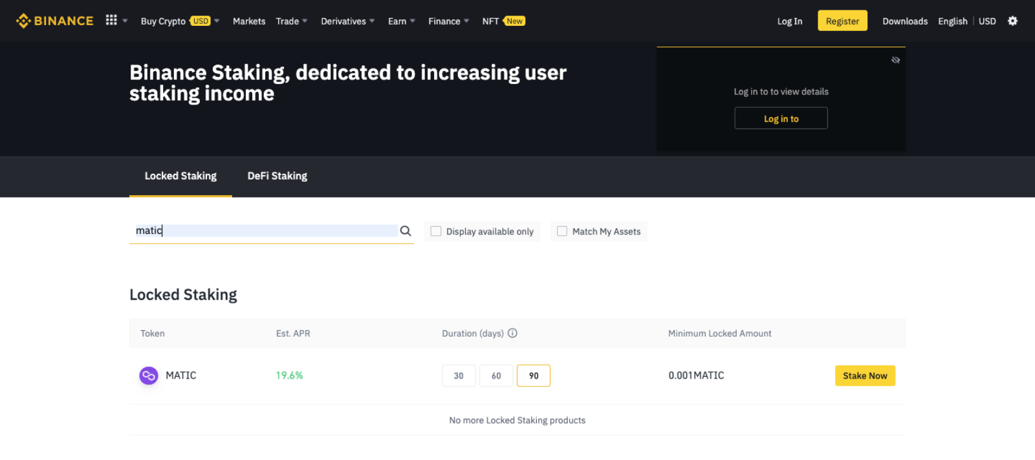This screenshot has width=1035, height=460.
Task: Select 90 days duration
Action: (x=534, y=376)
